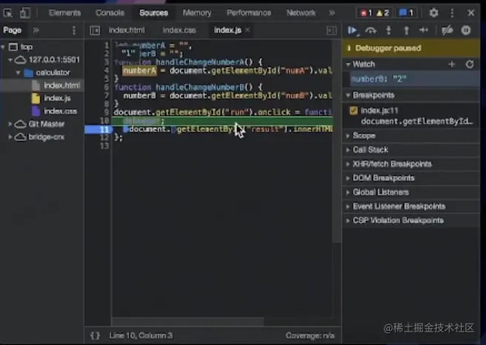Click the red error count badge
The image size is (486, 345).
pyautogui.click(x=366, y=13)
